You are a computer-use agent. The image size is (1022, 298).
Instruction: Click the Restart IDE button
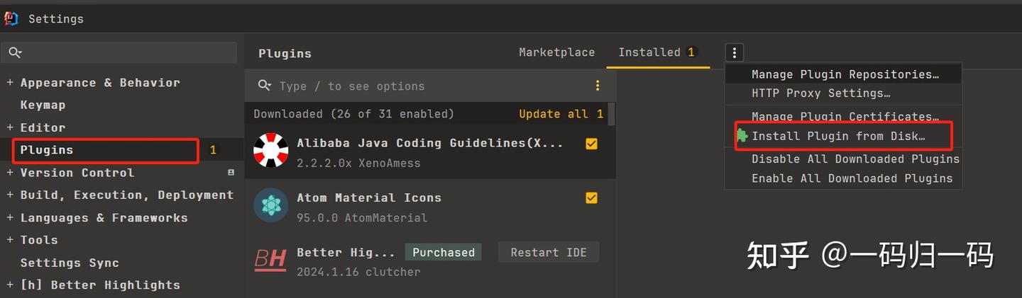(x=549, y=252)
